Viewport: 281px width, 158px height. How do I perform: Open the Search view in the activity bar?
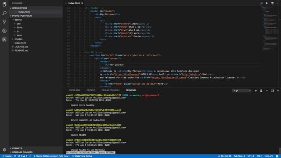[4, 13]
